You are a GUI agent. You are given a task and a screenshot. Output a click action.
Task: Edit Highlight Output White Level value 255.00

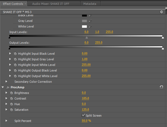coord(86,76)
